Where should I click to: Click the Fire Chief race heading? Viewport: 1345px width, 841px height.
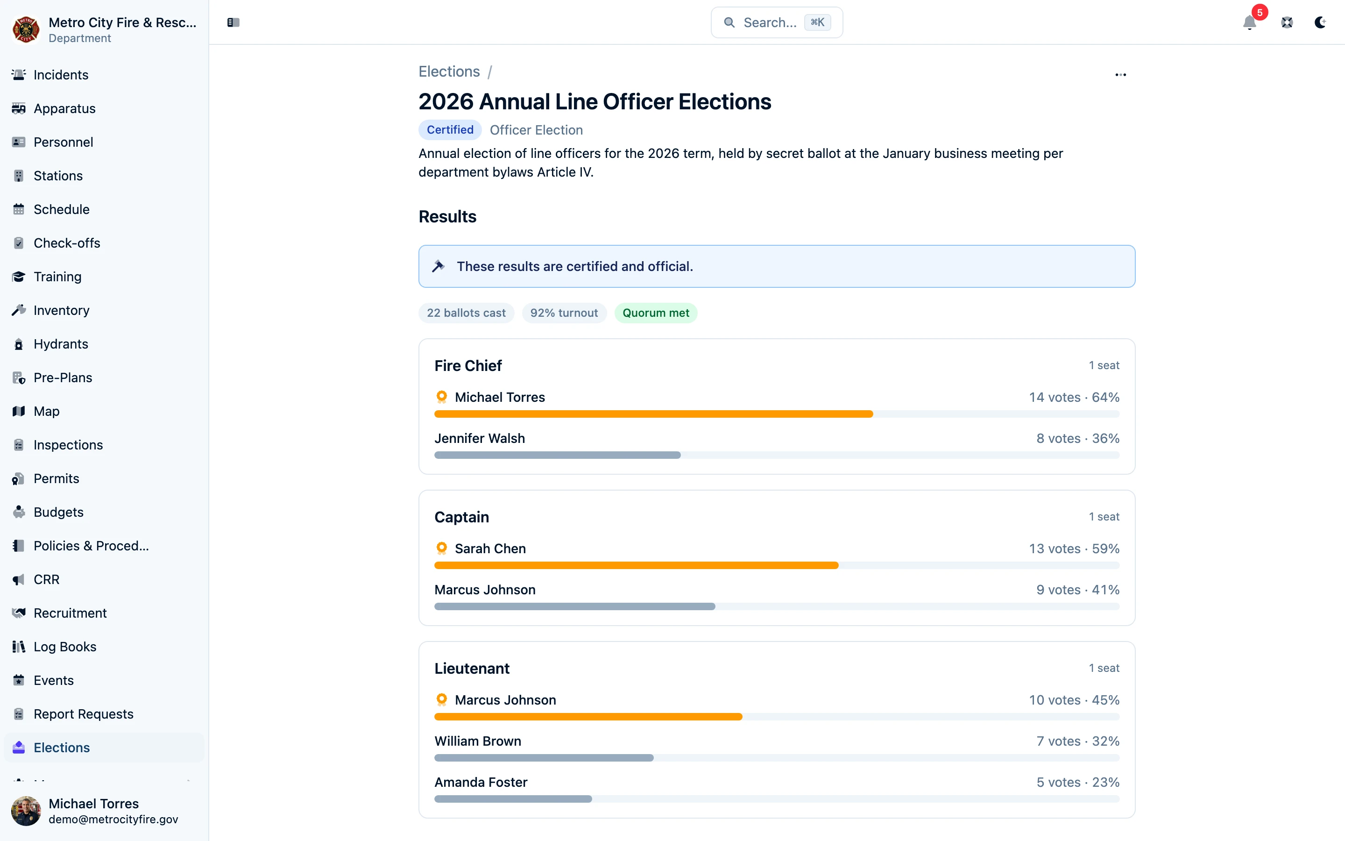tap(468, 365)
